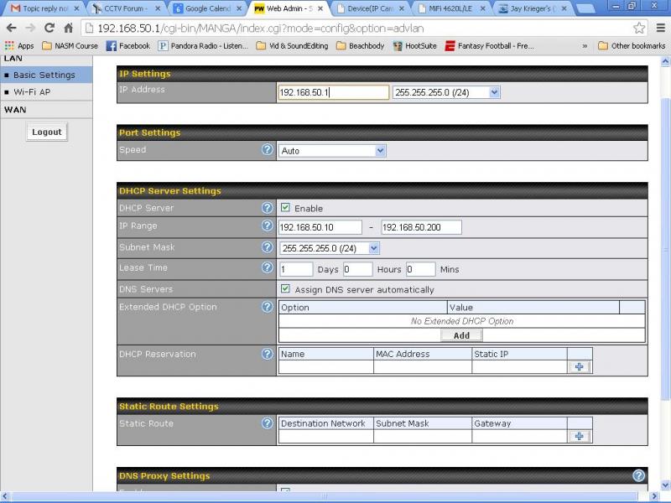Open Chrome menu hamburger icon
This screenshot has height=503, width=671.
pos(660,29)
